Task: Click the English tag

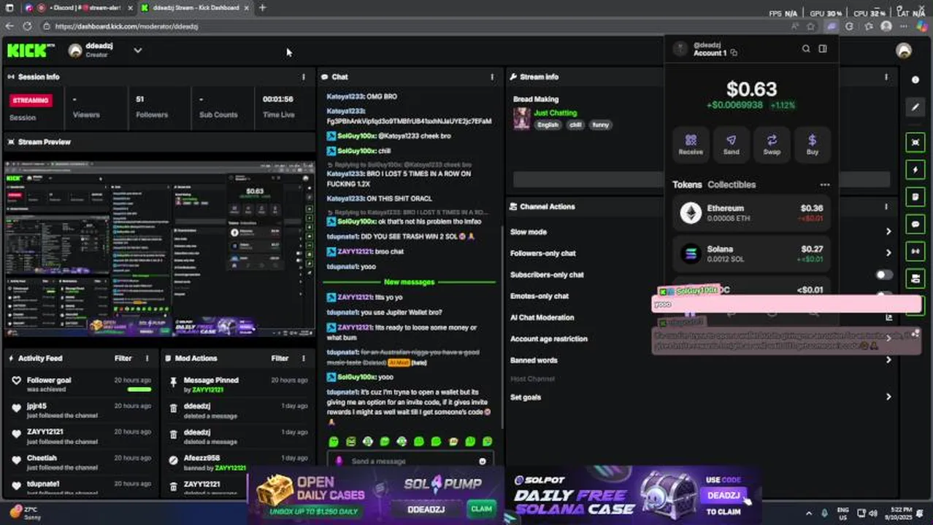Action: [x=548, y=125]
